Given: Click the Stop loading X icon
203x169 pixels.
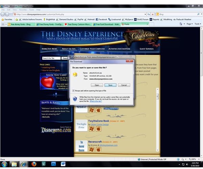Looking at the screenshot, I should pyautogui.click(x=153, y=14).
